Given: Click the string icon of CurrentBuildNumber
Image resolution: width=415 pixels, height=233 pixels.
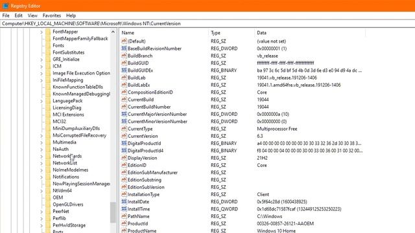Looking at the screenshot, I should click(124, 107).
